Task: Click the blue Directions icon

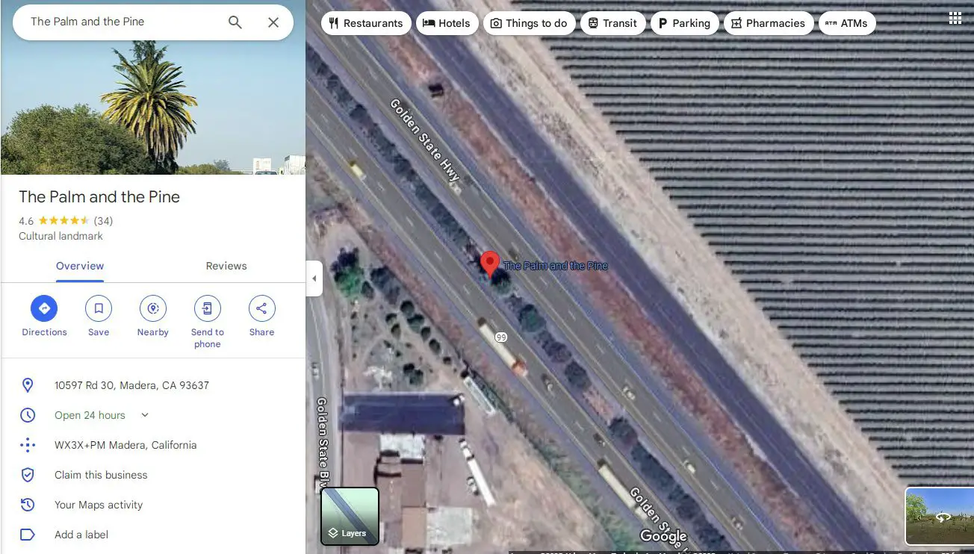Action: 44,308
